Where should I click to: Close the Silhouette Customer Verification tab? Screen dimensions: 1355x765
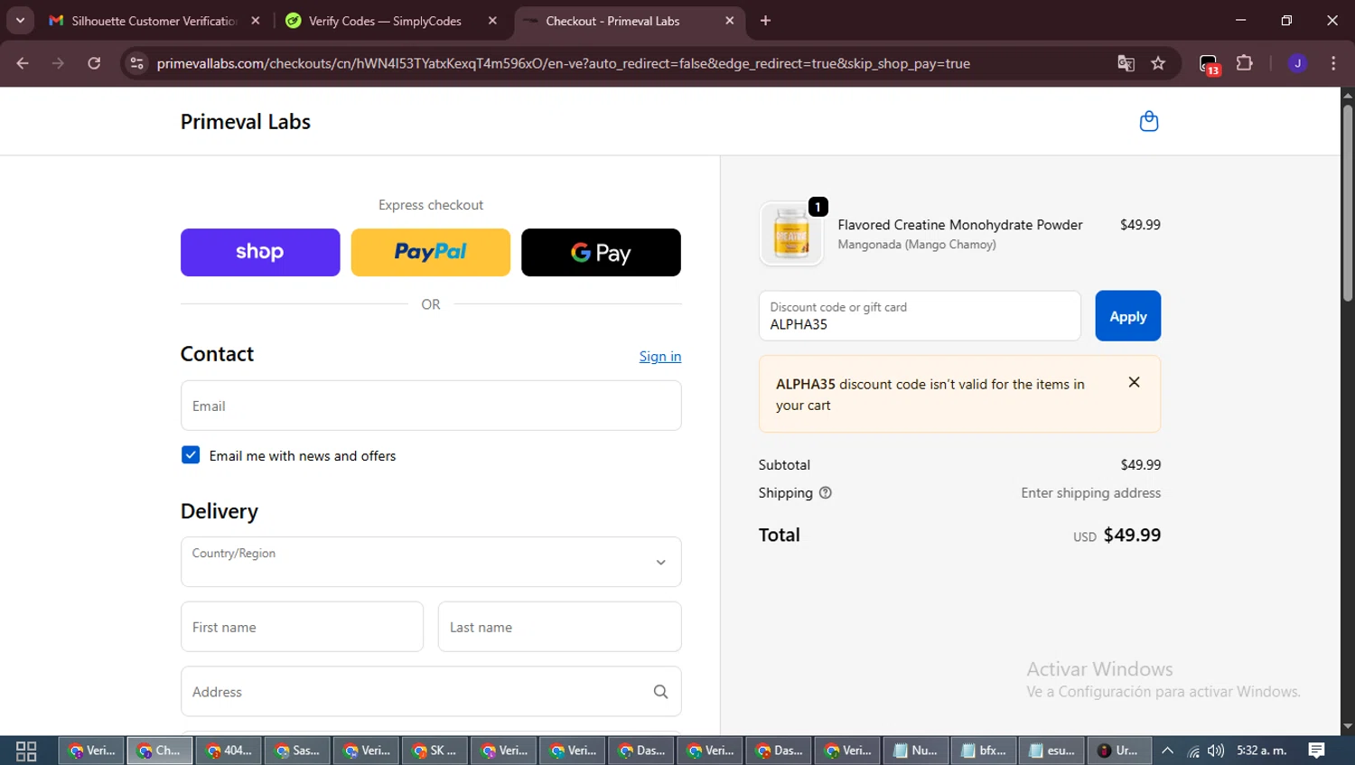tap(256, 21)
